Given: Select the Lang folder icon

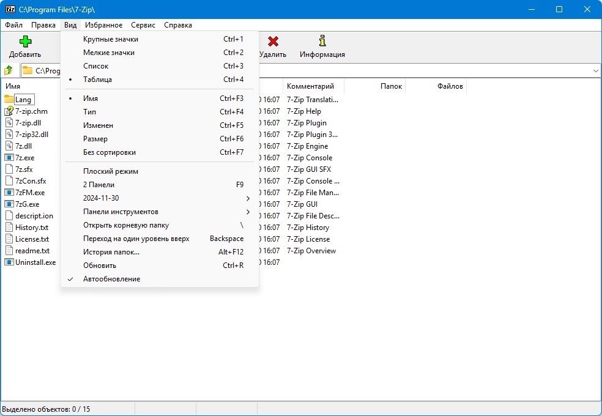Looking at the screenshot, I should [x=9, y=99].
